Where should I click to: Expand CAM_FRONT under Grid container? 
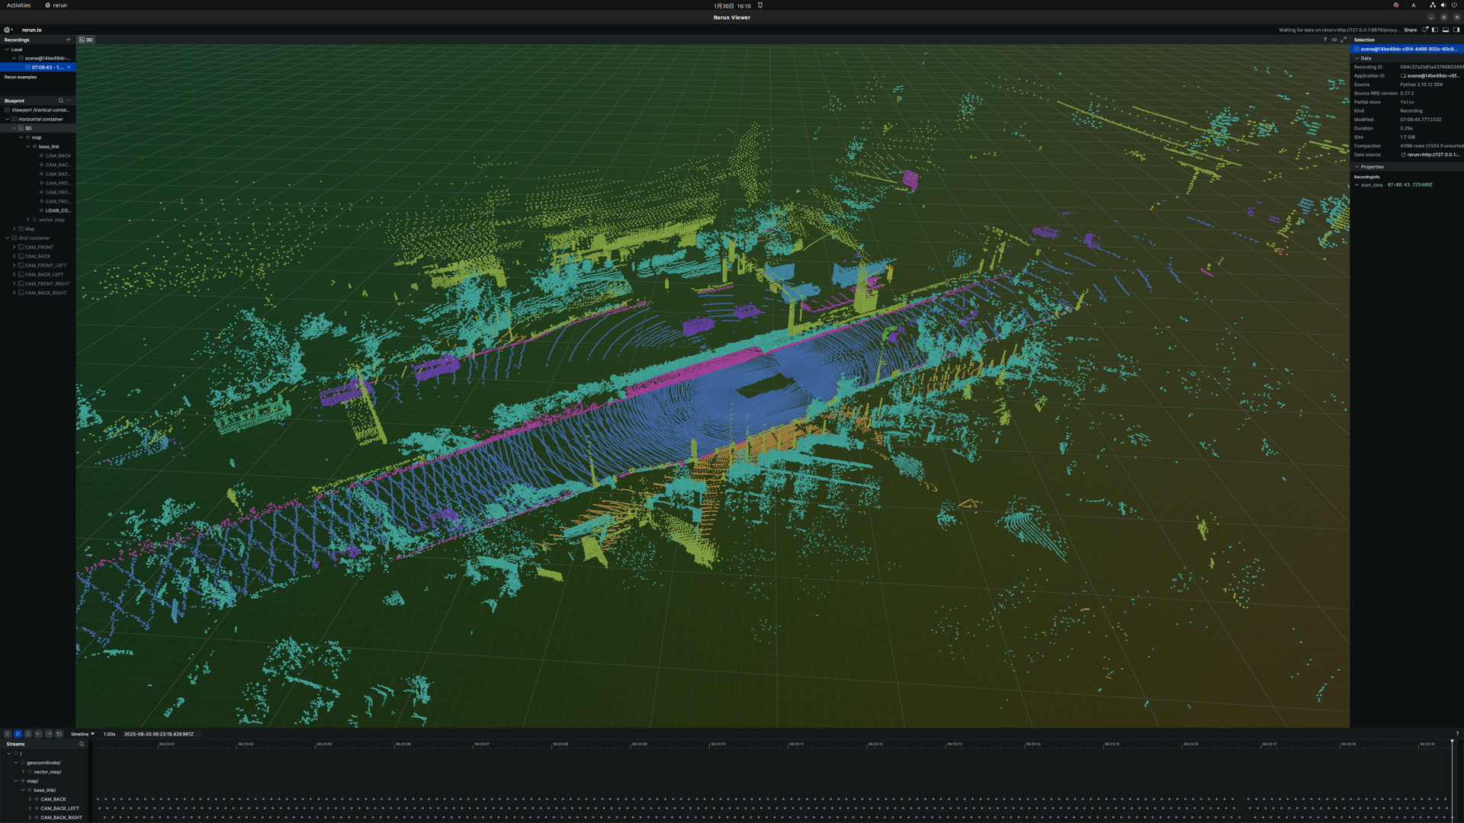(13, 247)
